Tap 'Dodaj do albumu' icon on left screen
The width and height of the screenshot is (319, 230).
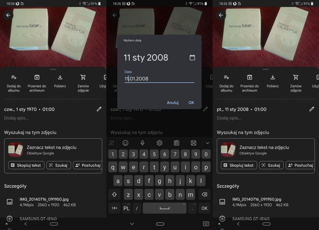point(14,77)
